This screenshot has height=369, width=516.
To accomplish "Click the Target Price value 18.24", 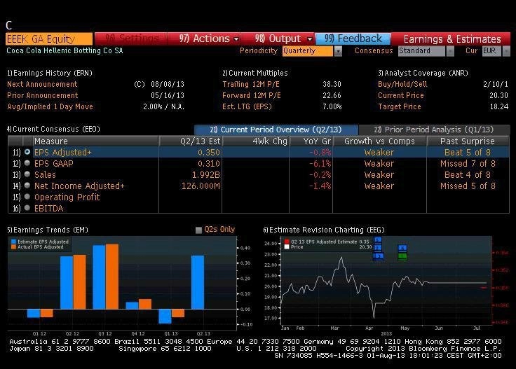I will click(499, 106).
